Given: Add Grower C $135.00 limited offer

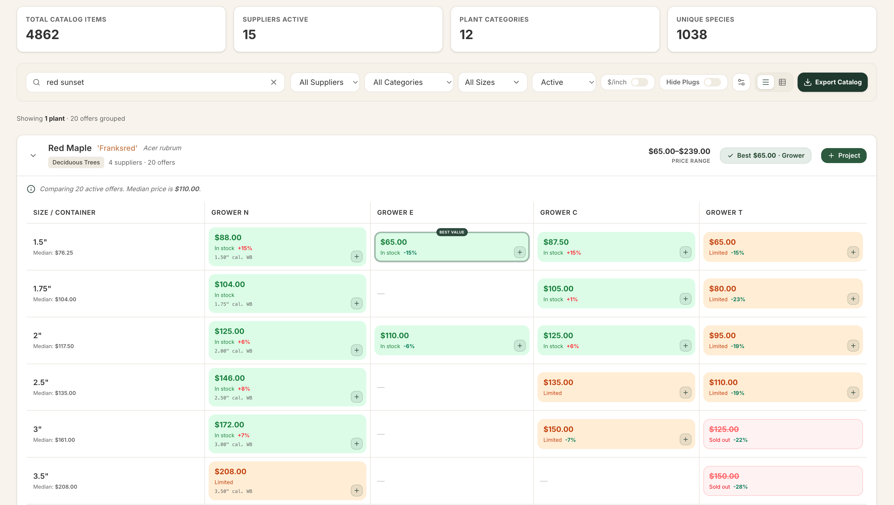Looking at the screenshot, I should 685,393.
